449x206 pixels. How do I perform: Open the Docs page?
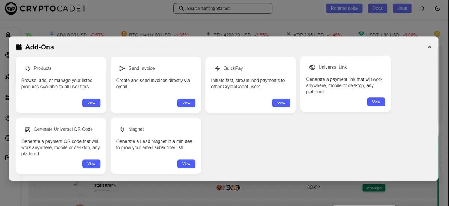point(378,8)
